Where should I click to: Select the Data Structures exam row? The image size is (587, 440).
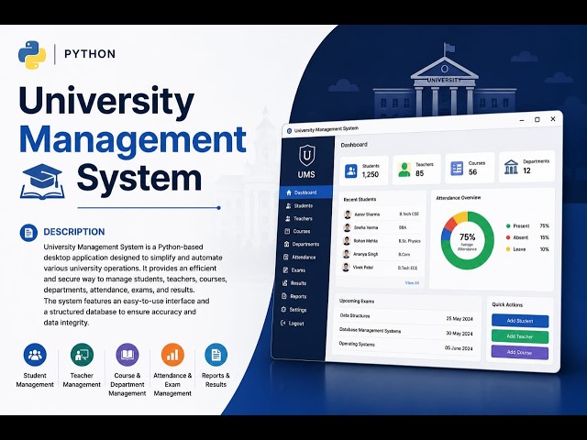pyautogui.click(x=406, y=317)
